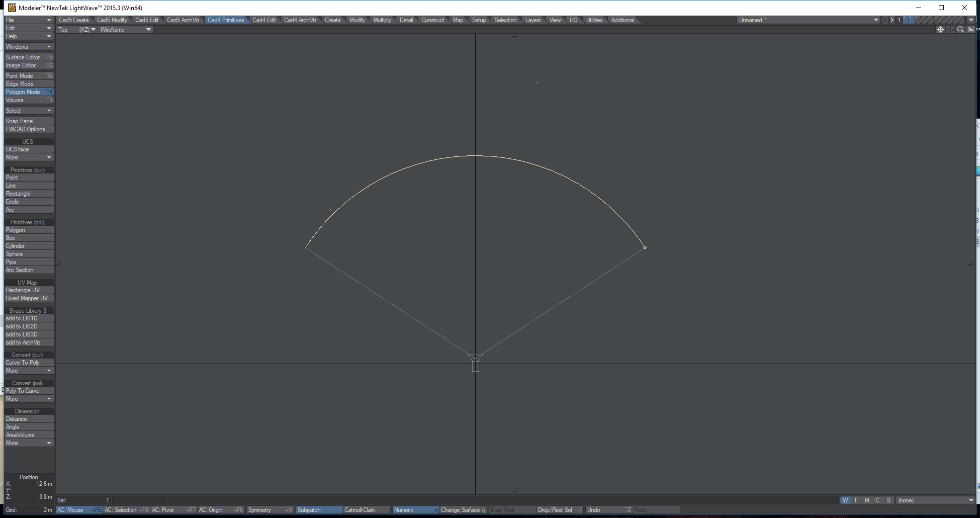Toggle Symmetry mode on

[270, 510]
